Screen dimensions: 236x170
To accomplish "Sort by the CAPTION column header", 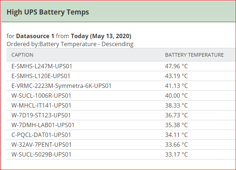I will point(22,55).
